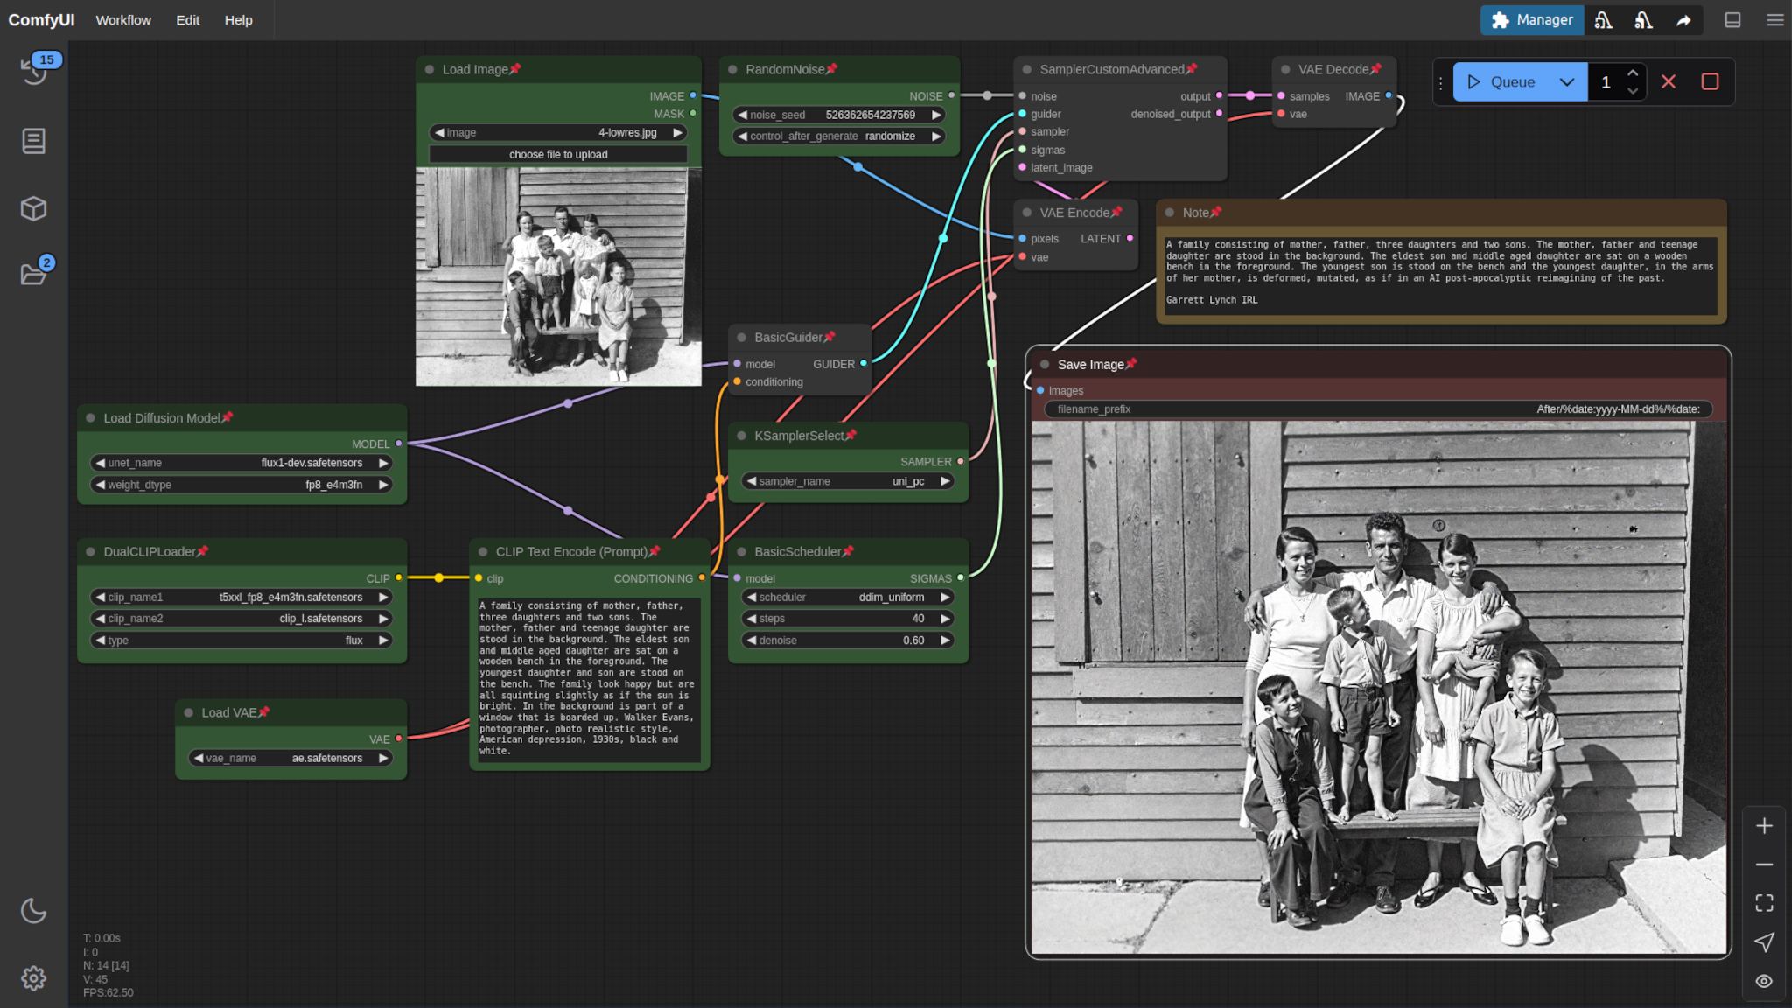1792x1008 pixels.
Task: Fit the view to all nodes
Action: [x=1764, y=903]
